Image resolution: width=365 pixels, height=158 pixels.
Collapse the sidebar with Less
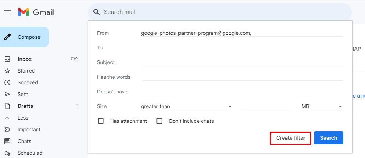tap(22, 118)
